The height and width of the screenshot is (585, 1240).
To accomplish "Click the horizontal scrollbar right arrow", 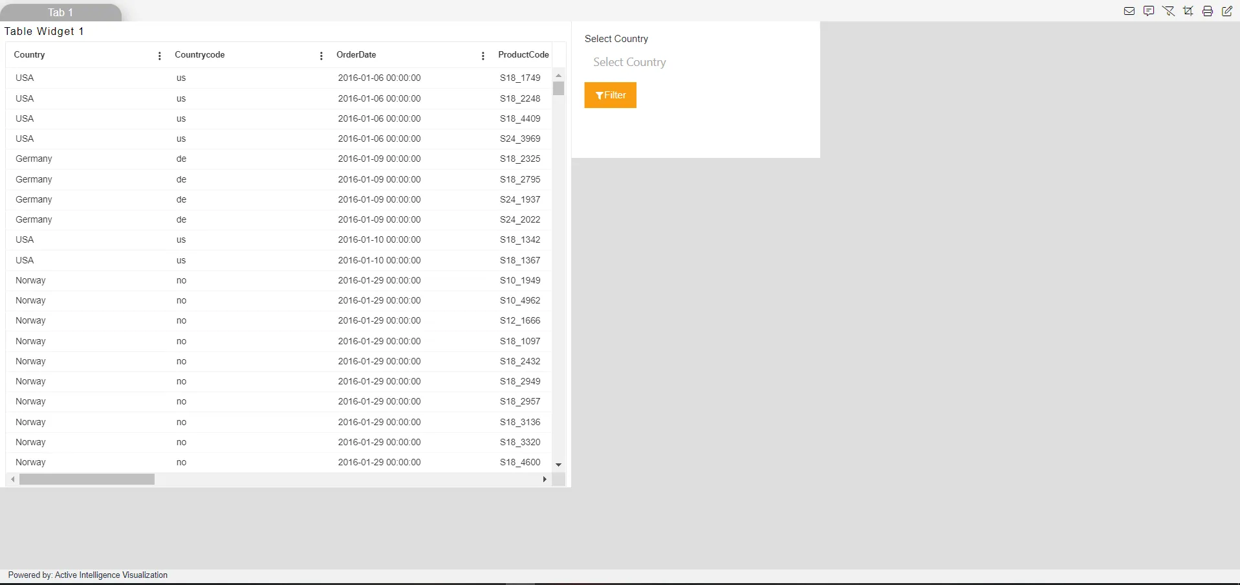I will tap(545, 480).
